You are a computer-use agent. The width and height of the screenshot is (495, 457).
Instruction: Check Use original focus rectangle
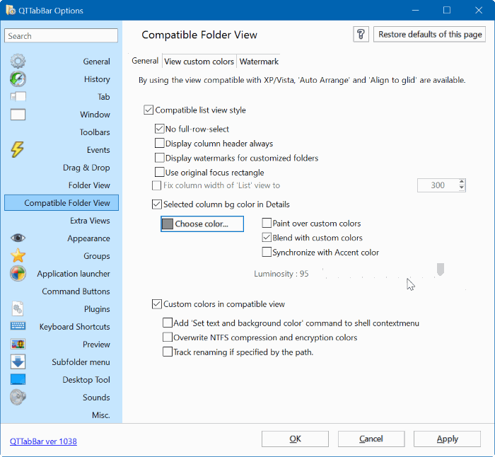point(159,172)
